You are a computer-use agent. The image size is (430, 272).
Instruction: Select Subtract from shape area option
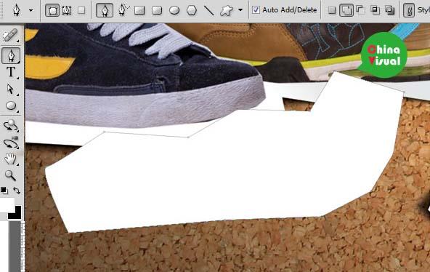[x=360, y=10]
